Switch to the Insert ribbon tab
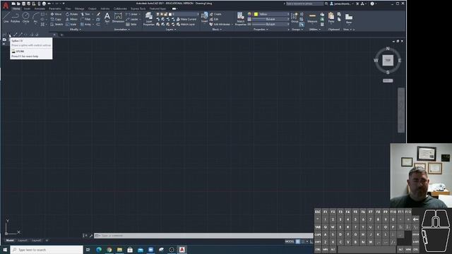This screenshot has height=254, width=452. 27,8
